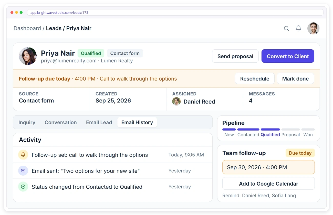The height and width of the screenshot is (215, 333).
Task: Click Daniel Reed's small assignee avatar
Action: [x=176, y=101]
